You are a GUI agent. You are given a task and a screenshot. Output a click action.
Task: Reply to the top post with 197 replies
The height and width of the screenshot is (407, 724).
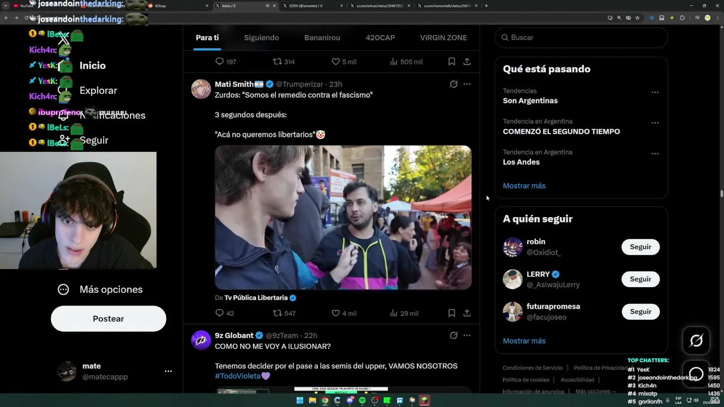[x=226, y=62]
